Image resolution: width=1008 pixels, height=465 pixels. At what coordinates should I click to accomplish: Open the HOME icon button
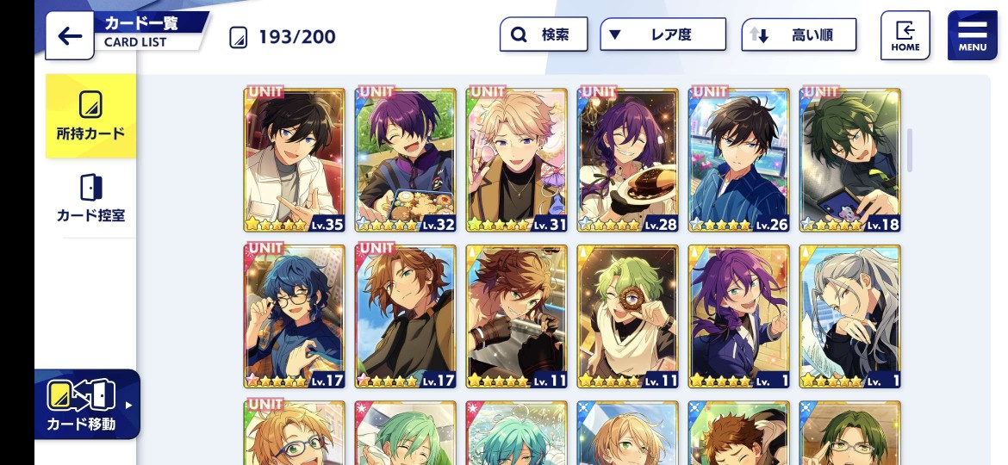click(905, 35)
